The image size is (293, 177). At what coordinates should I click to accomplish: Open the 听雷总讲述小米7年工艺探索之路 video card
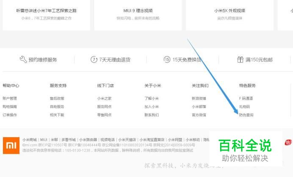point(46,15)
